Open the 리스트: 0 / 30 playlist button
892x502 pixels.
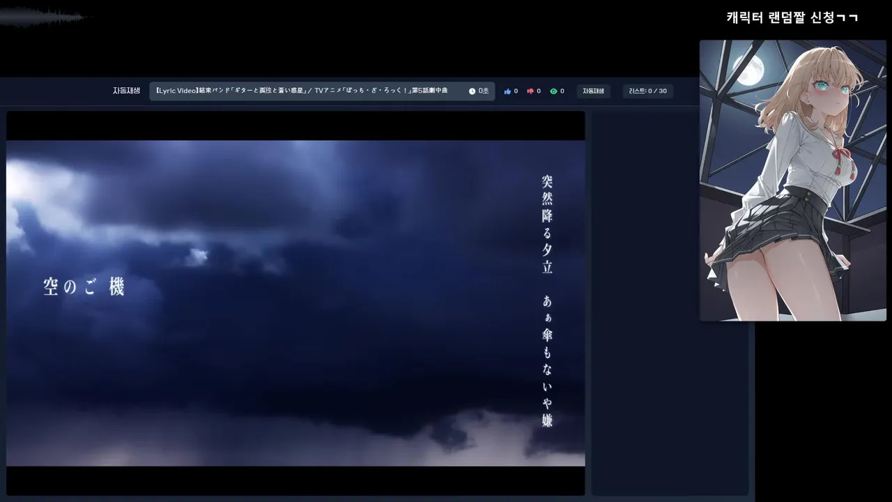pyautogui.click(x=648, y=91)
